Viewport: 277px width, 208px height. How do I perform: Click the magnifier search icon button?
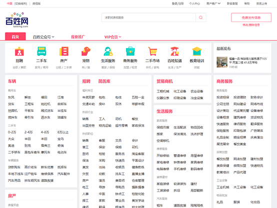[x=200, y=18]
